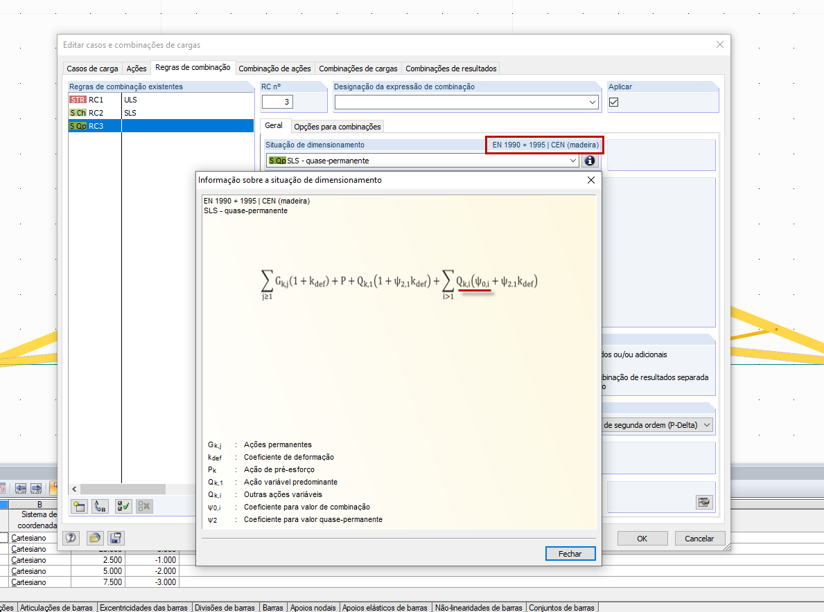
Task: Open the SLS - quase-permanente dropdown
Action: click(573, 161)
